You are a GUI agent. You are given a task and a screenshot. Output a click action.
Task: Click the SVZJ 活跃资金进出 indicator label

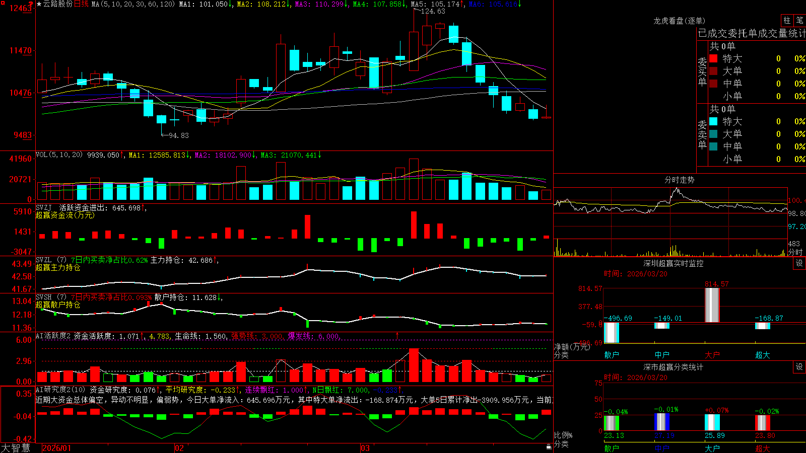(x=73, y=208)
